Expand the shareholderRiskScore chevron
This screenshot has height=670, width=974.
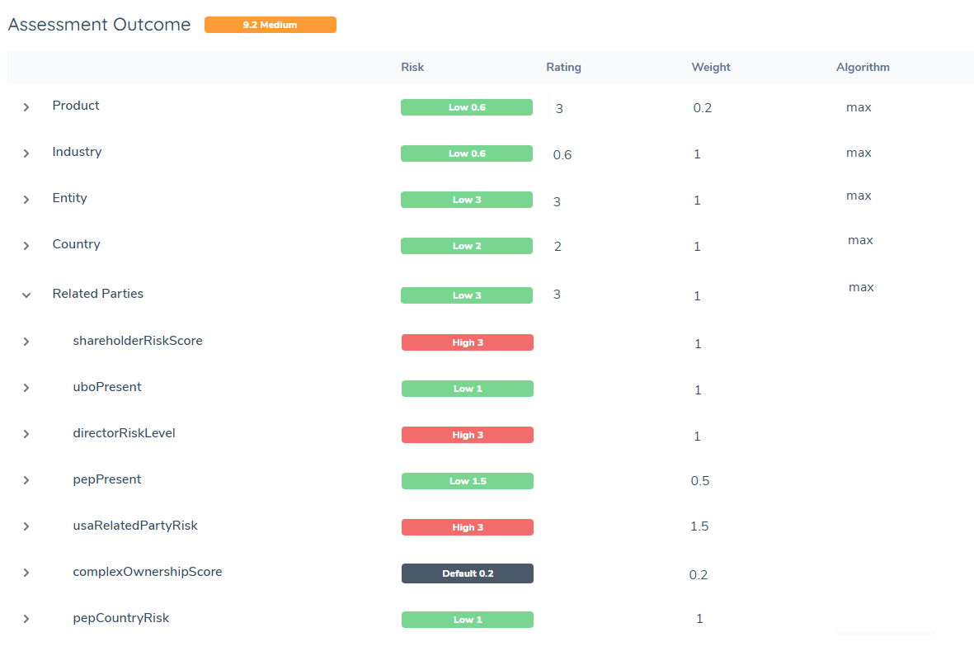coord(26,342)
